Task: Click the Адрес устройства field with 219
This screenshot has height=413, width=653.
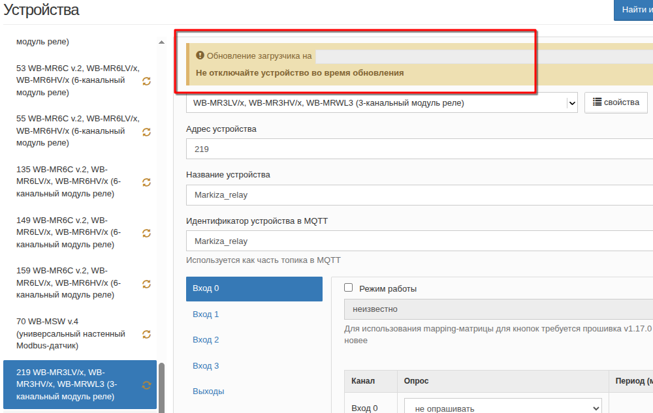Action: 418,149
